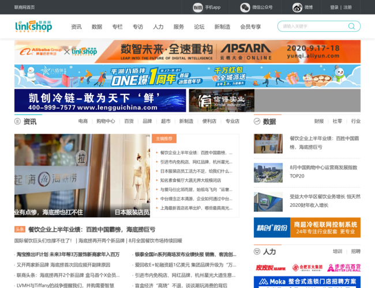The height and width of the screenshot is (288, 375).
Task: Click the 凯创冷链 cold chain banner
Action: tap(100, 101)
